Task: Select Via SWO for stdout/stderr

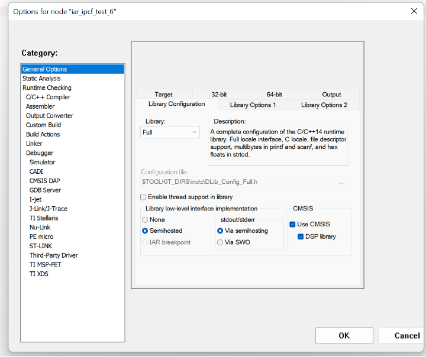Action: coord(221,242)
